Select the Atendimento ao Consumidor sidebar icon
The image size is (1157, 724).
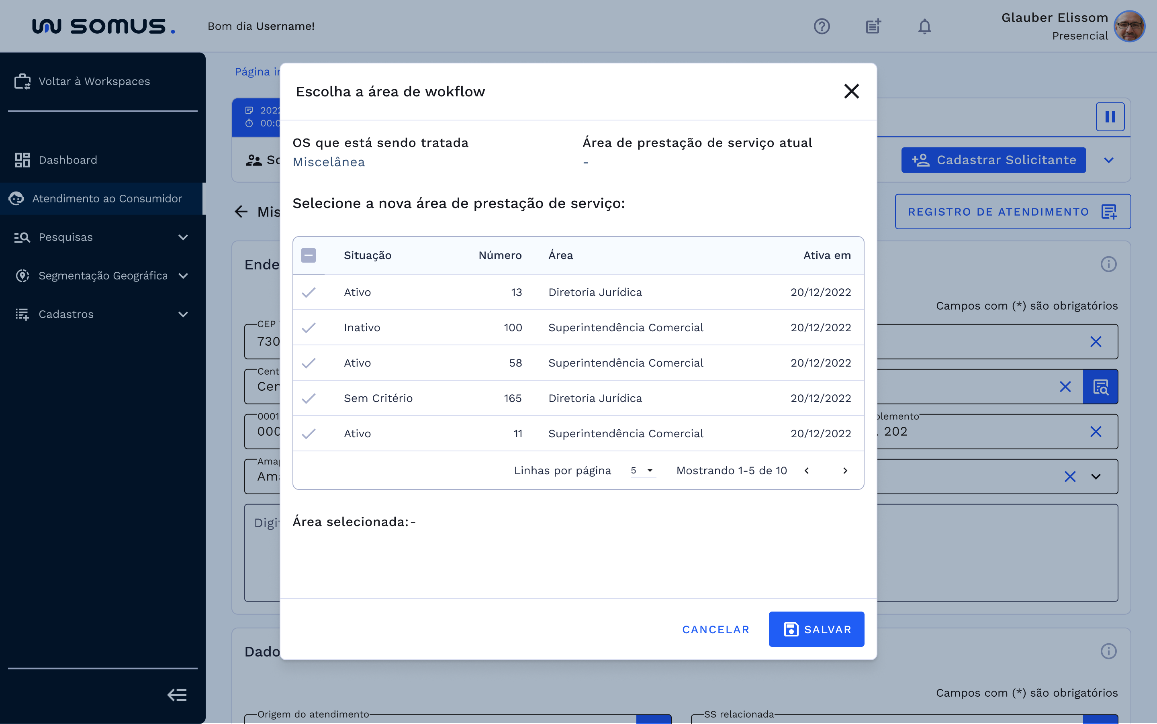[x=17, y=199]
